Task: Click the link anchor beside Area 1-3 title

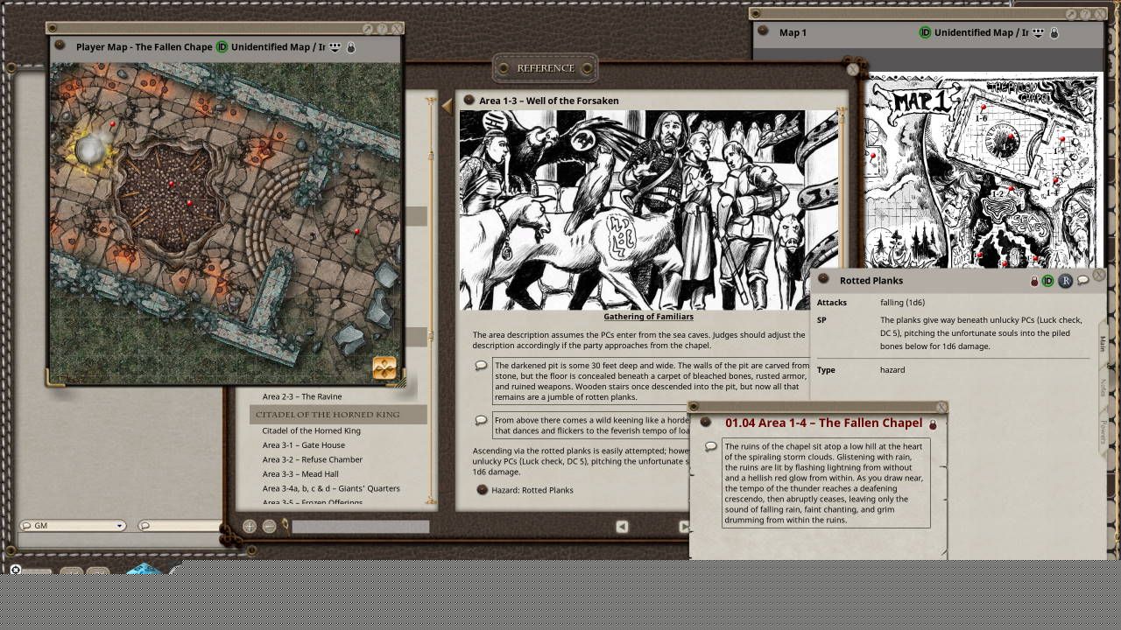Action: coord(469,101)
